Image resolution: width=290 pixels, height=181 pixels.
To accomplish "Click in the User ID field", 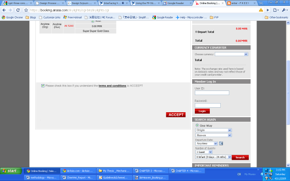I will [212, 93].
